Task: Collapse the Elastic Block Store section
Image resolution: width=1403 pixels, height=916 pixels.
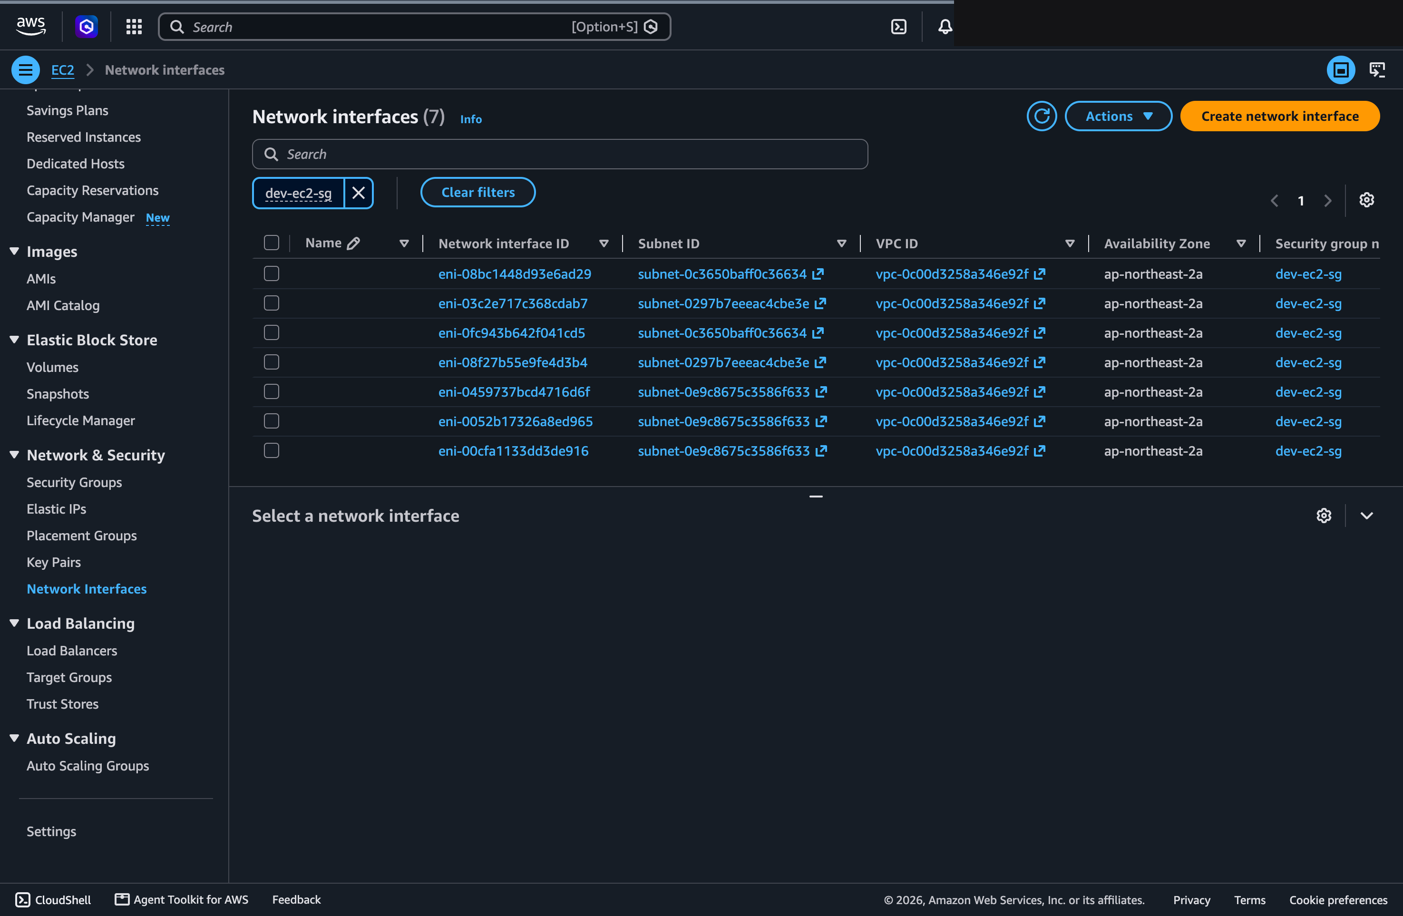Action: click(x=15, y=340)
